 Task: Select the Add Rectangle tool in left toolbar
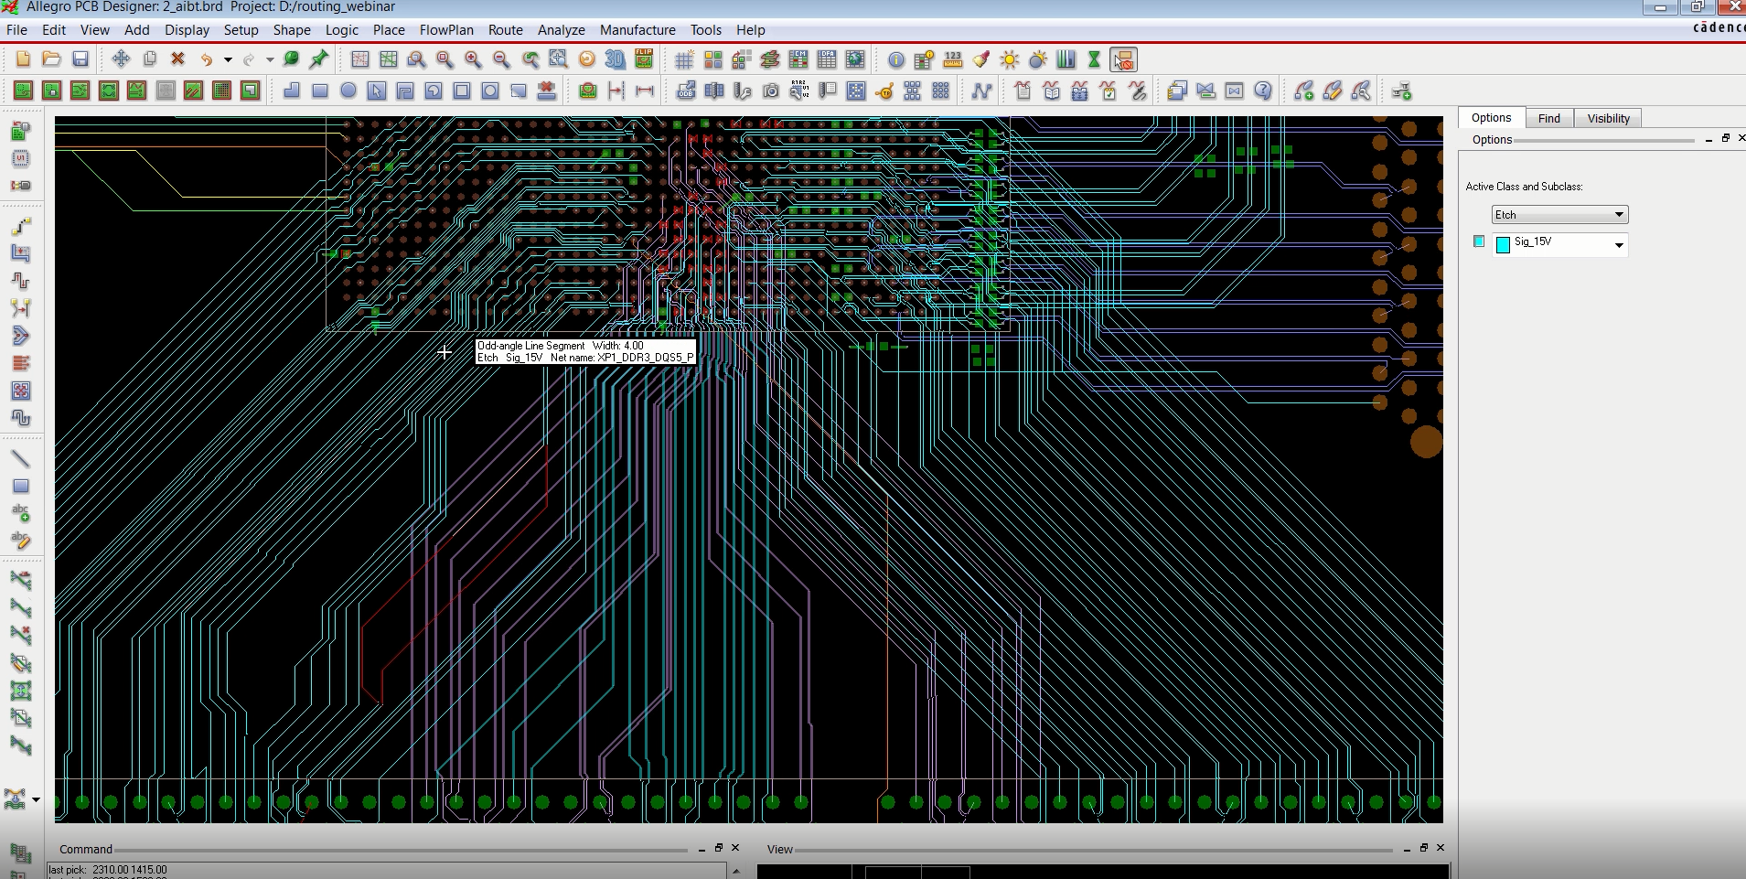(x=21, y=486)
